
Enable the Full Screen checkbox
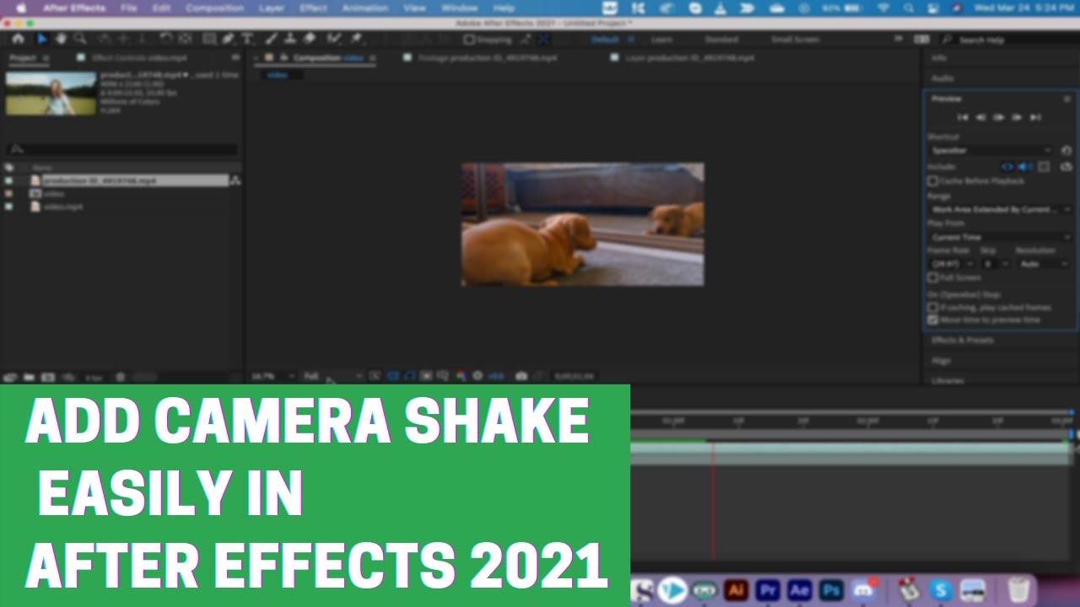pyautogui.click(x=932, y=277)
